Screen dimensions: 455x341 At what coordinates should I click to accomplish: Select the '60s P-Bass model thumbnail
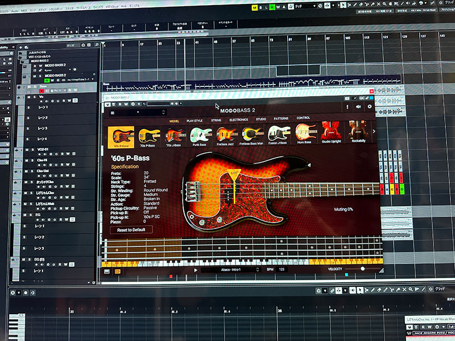(x=121, y=137)
